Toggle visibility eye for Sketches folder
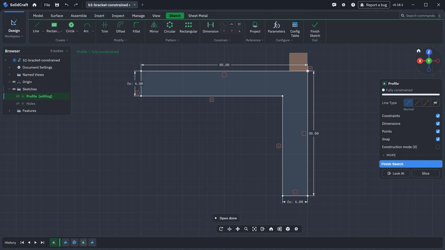The width and height of the screenshot is (445, 250). point(14,89)
